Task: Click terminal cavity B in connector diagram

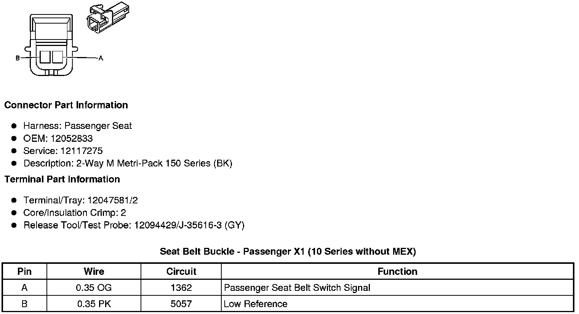Action: tap(45, 57)
